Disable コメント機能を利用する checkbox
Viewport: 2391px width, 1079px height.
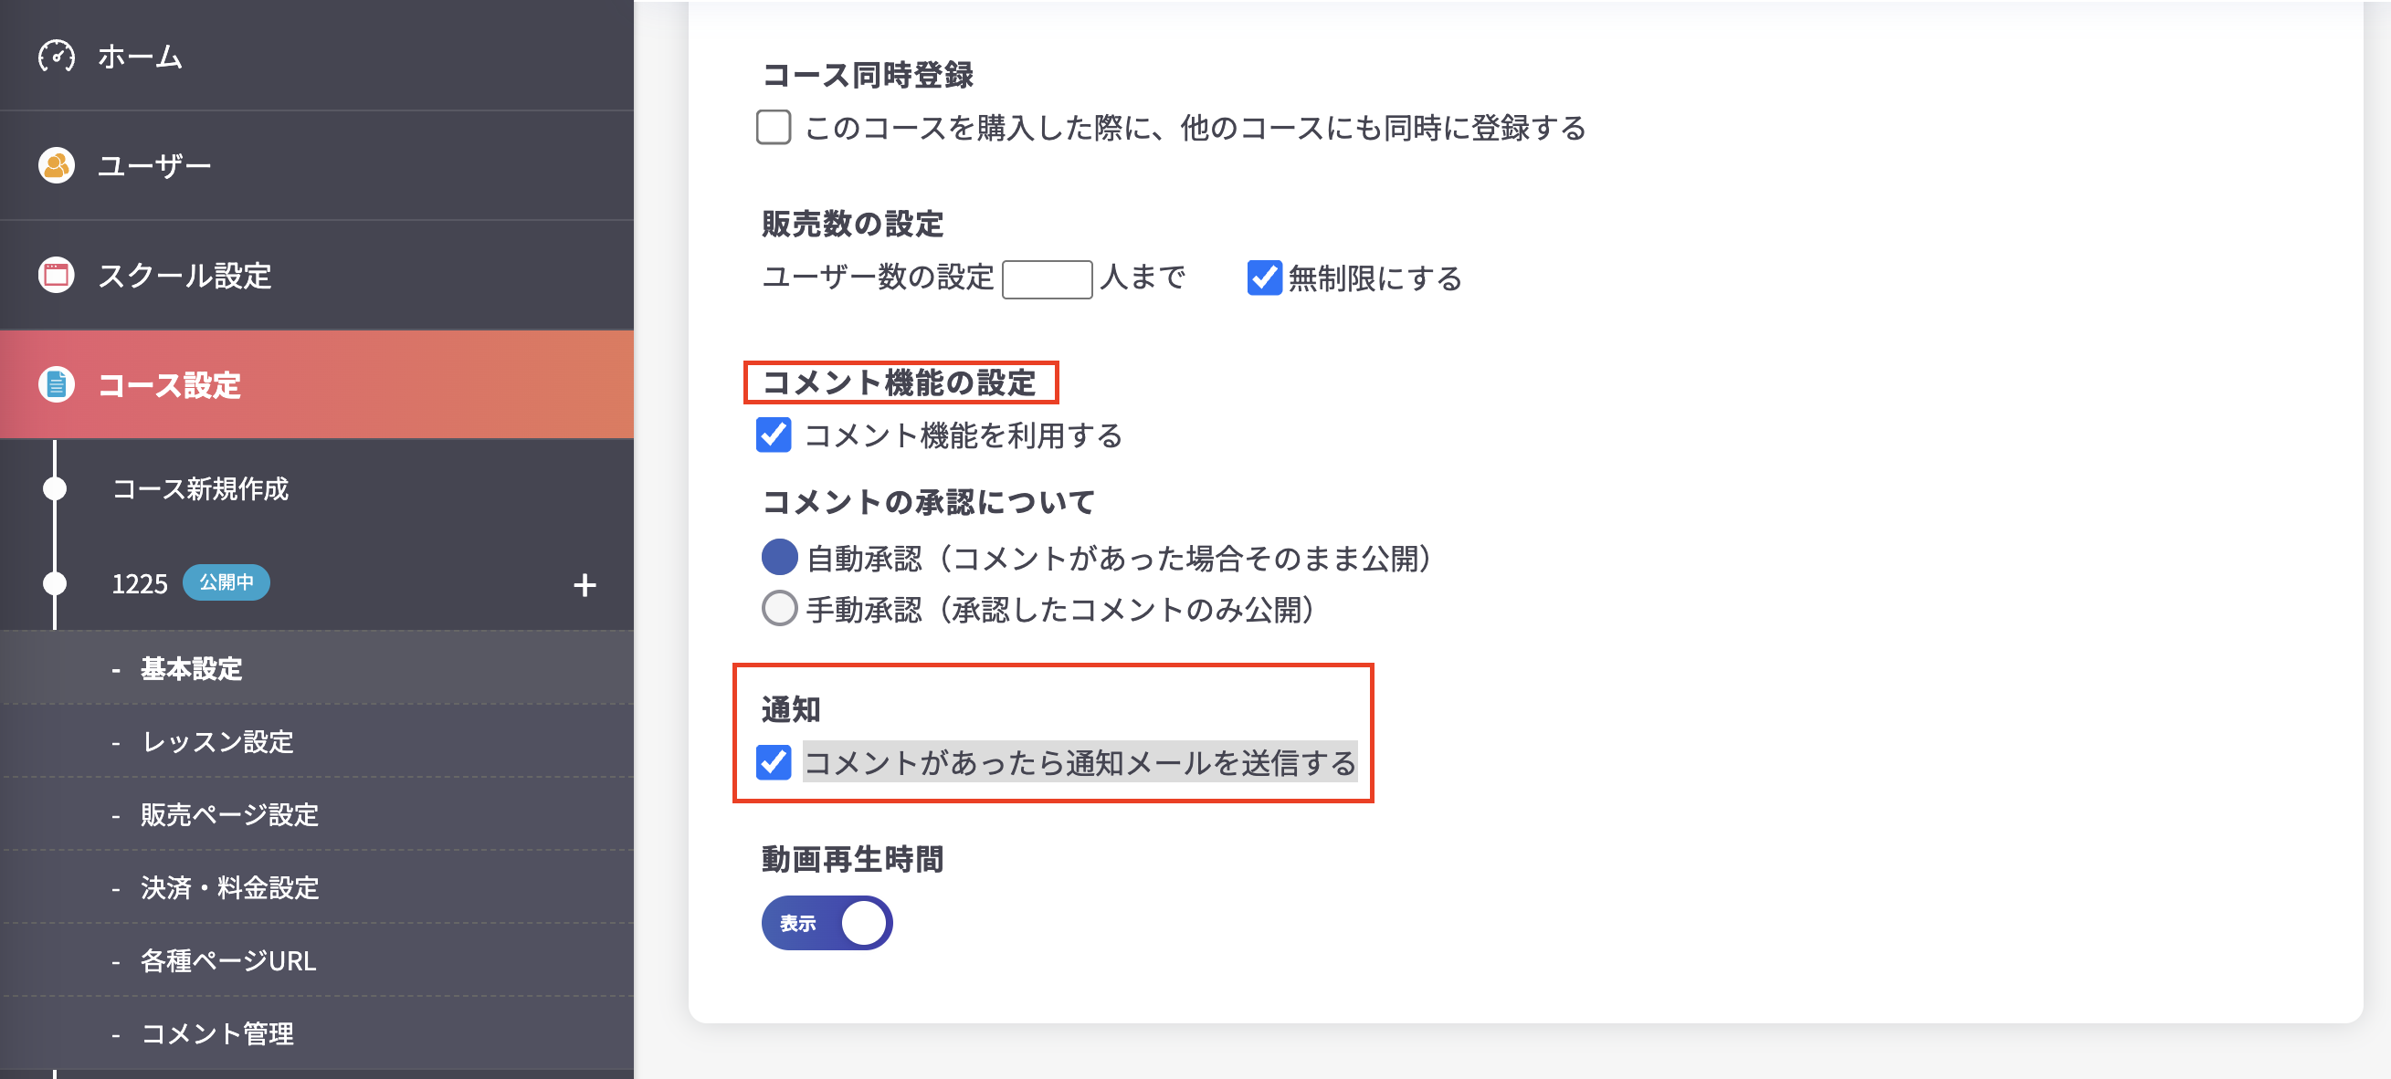774,435
